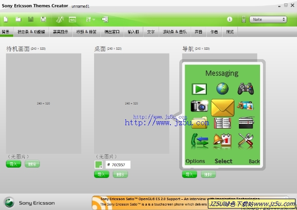Open the 弹出窗口 tab

coord(112,32)
